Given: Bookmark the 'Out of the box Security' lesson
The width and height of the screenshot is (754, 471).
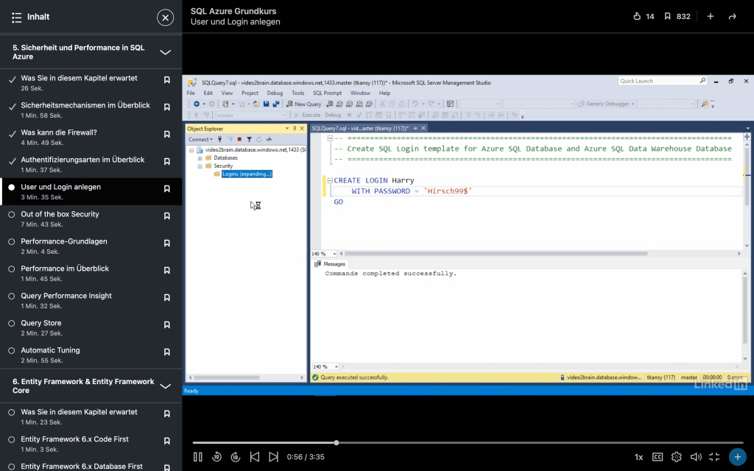Looking at the screenshot, I should pos(167,216).
